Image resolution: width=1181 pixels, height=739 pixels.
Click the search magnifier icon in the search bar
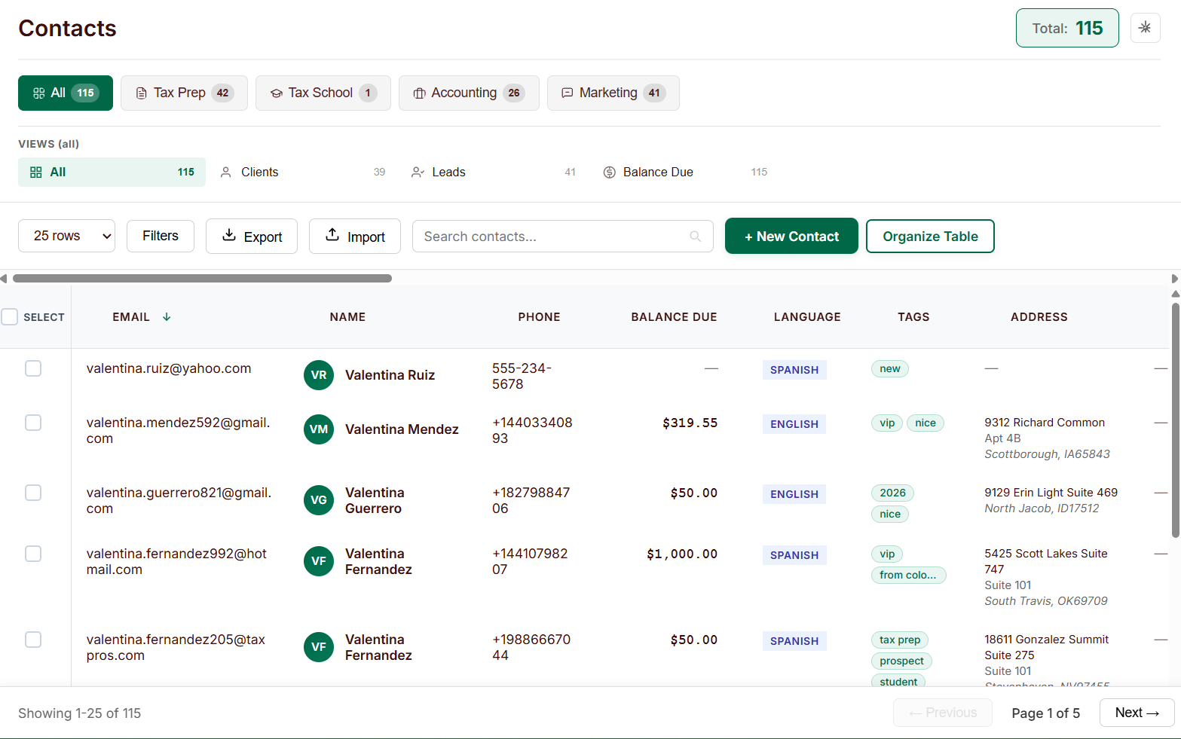(x=694, y=236)
